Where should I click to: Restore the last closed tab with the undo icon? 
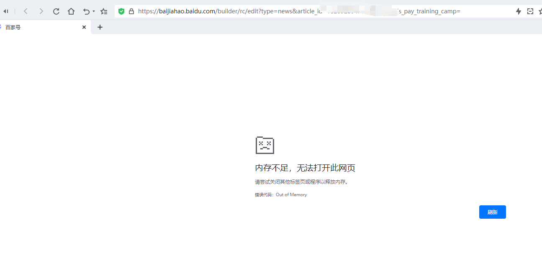click(x=86, y=11)
